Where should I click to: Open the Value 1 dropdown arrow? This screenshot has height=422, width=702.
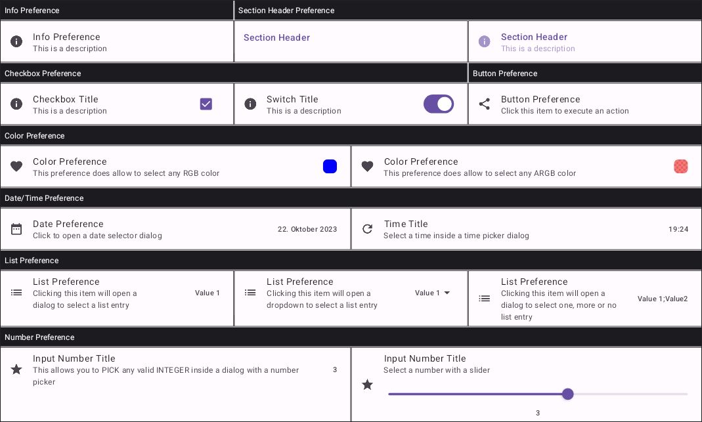[447, 293]
